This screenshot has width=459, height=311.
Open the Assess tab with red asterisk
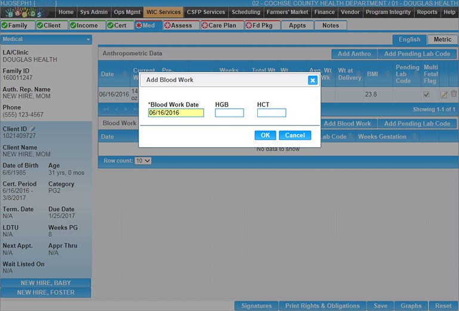(178, 25)
